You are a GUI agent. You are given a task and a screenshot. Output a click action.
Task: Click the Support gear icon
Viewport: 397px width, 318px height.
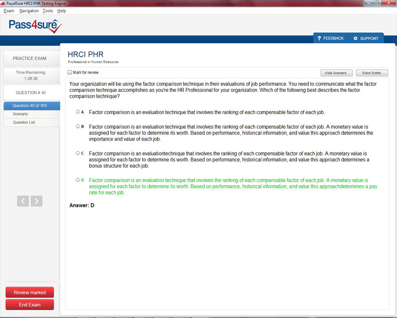(355, 38)
